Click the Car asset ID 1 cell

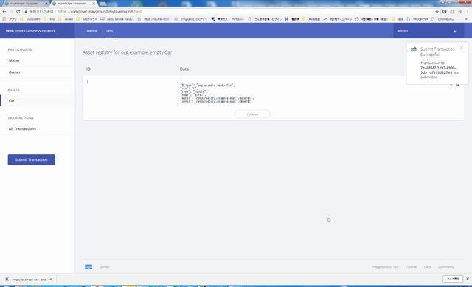point(88,82)
